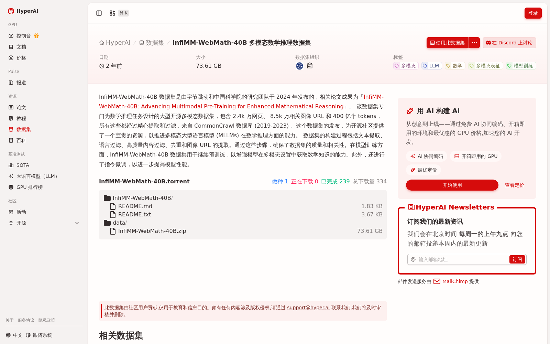Open 论文 in the sidebar
The width and height of the screenshot is (550, 344).
point(21,107)
